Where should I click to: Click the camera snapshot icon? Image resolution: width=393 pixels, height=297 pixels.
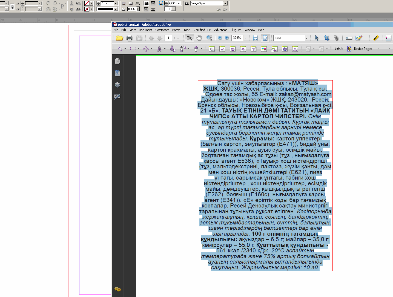[285, 49]
